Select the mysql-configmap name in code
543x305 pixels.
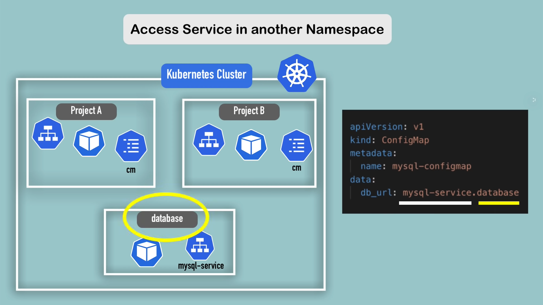click(432, 166)
